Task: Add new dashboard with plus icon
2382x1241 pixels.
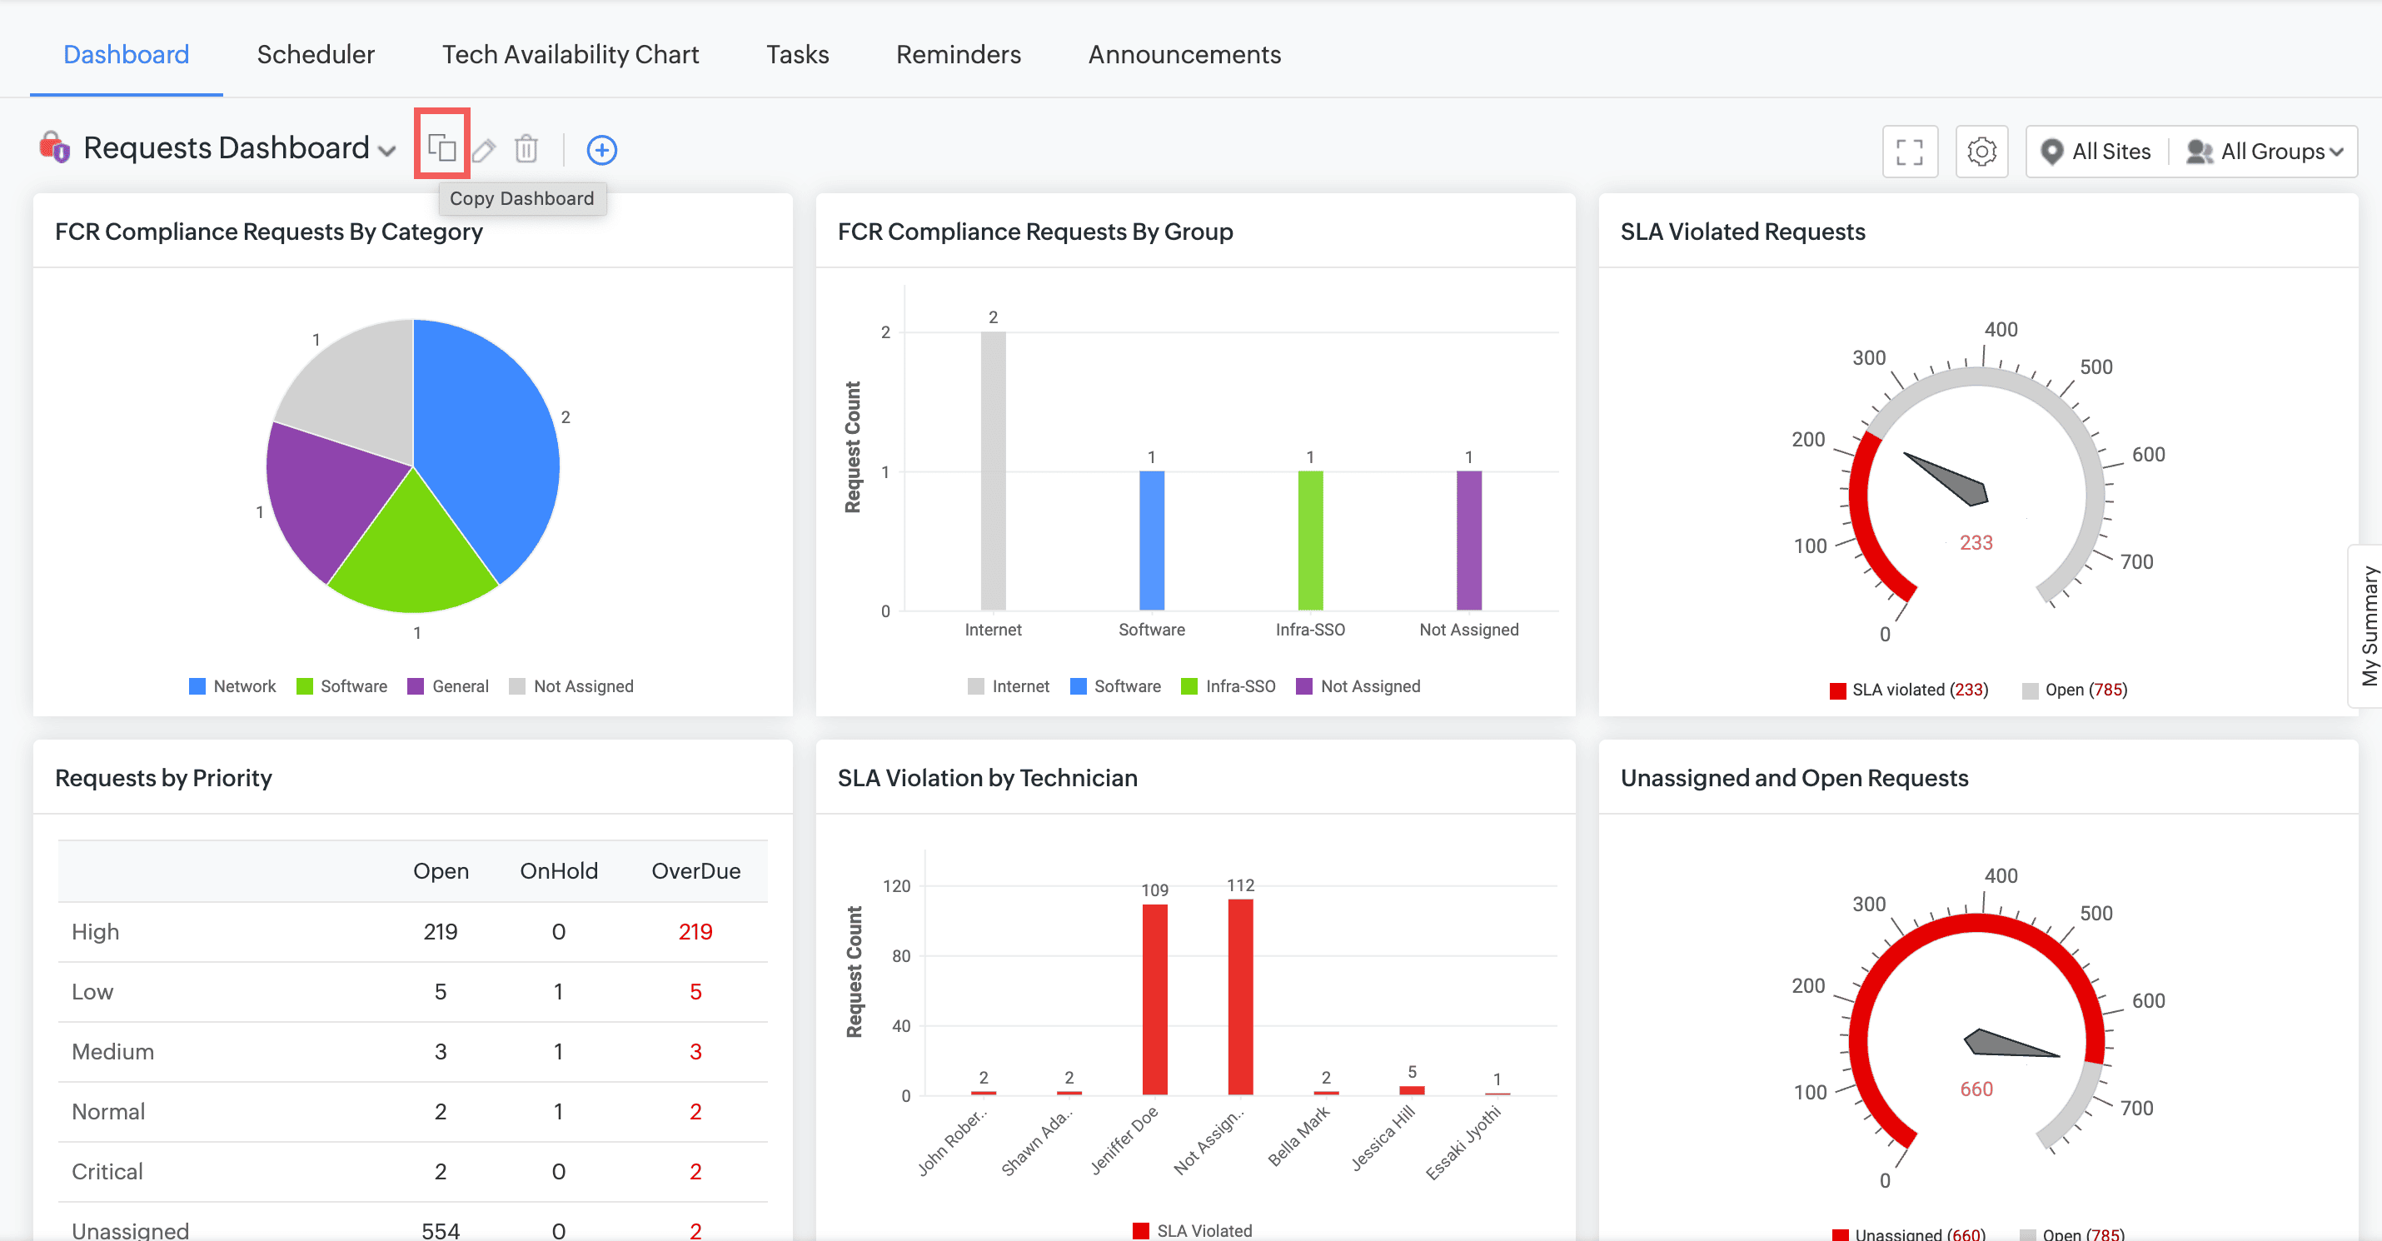Action: pyautogui.click(x=601, y=150)
